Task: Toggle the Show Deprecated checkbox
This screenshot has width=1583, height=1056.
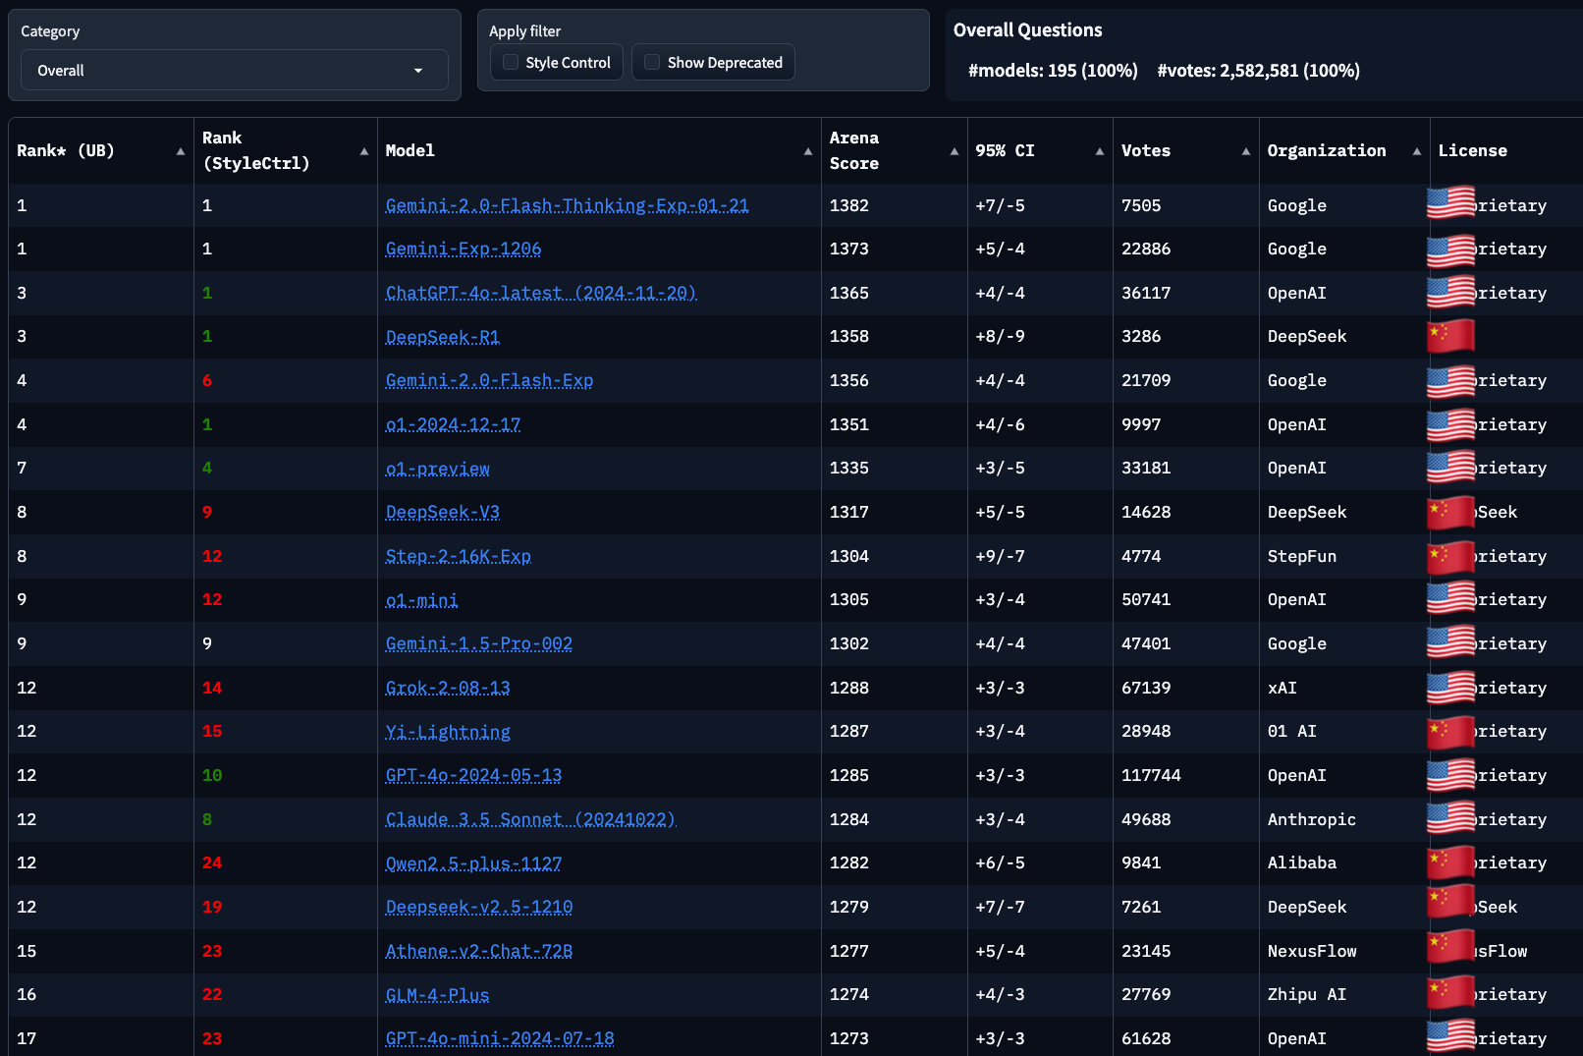Action: 652,63
